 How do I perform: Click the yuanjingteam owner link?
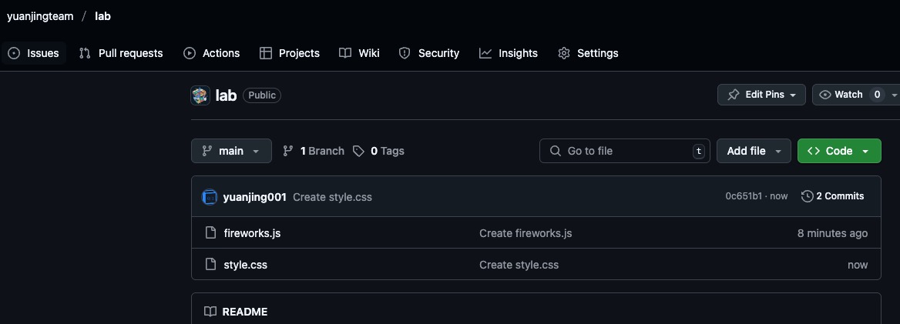coord(40,16)
